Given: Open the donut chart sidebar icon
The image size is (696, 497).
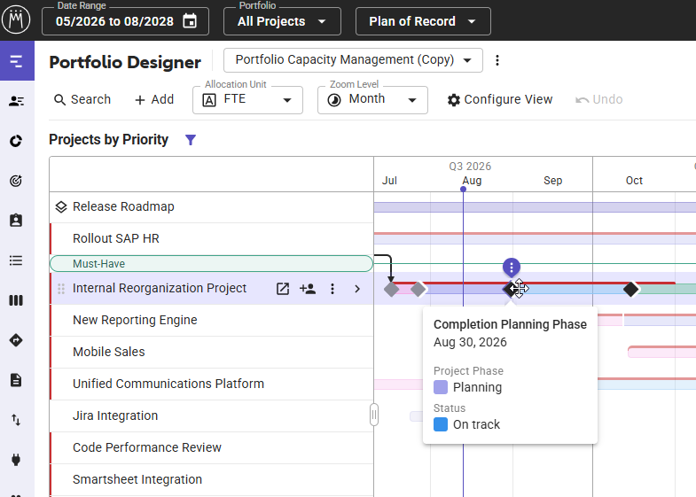Looking at the screenshot, I should [x=16, y=141].
